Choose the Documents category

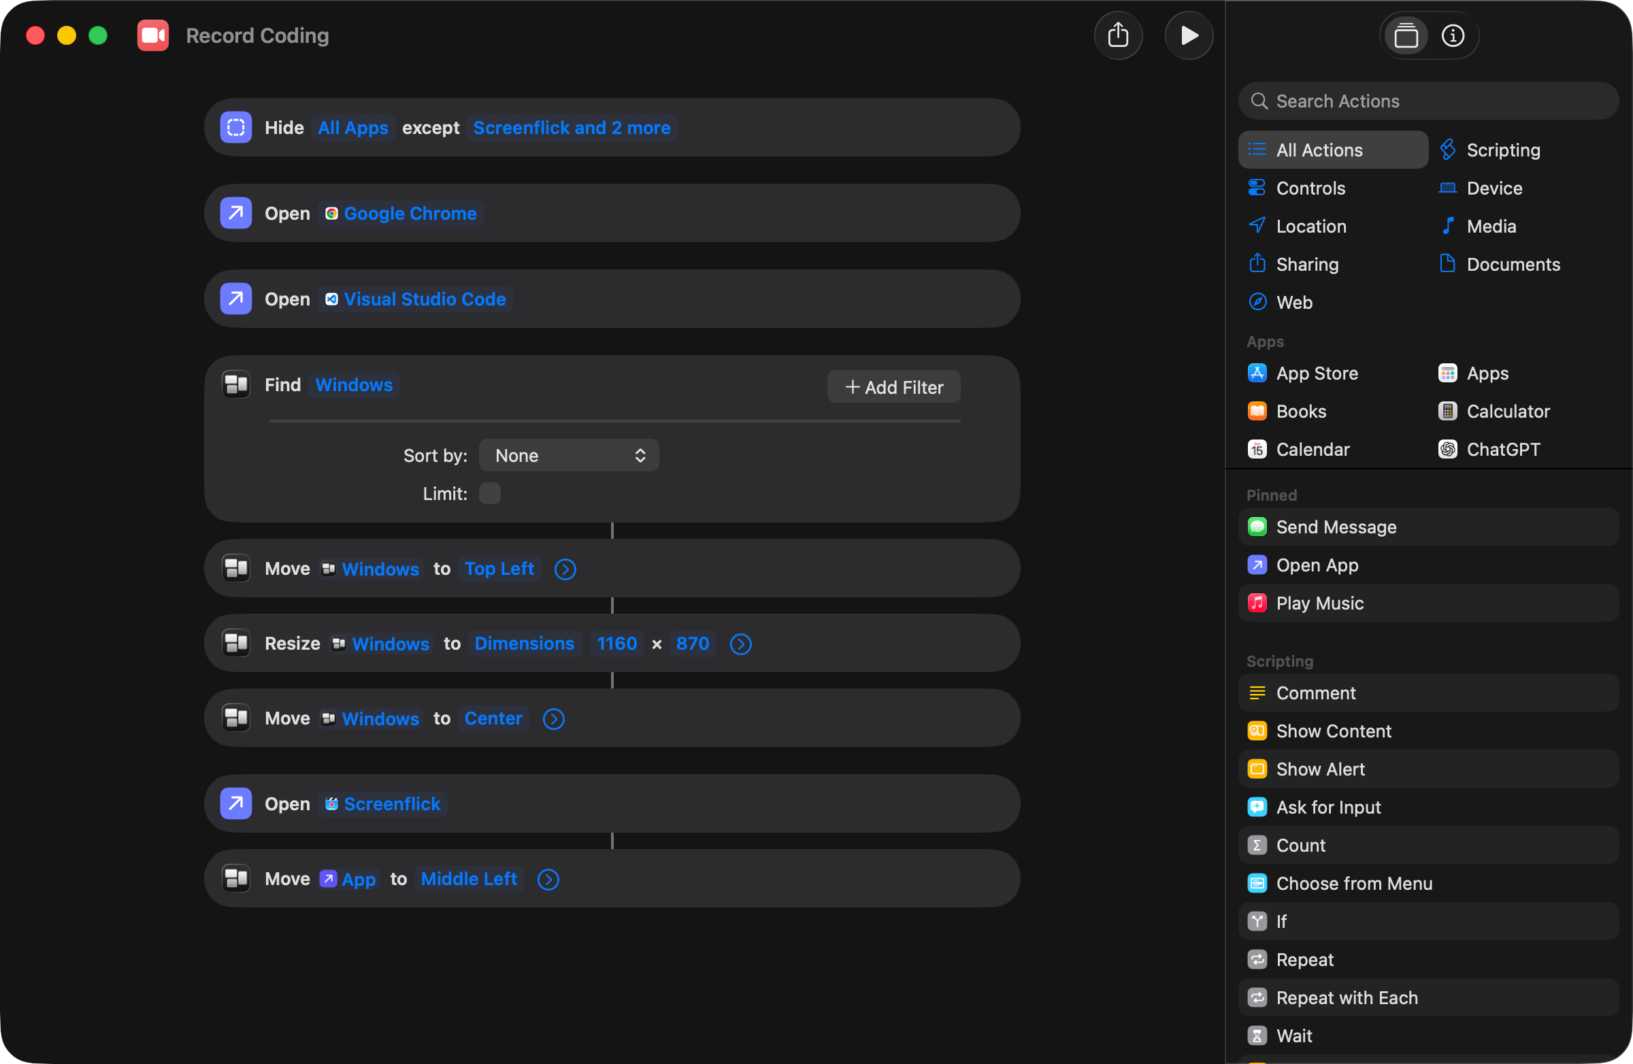point(1513,265)
